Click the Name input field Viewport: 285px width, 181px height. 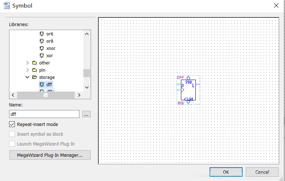tap(44, 114)
